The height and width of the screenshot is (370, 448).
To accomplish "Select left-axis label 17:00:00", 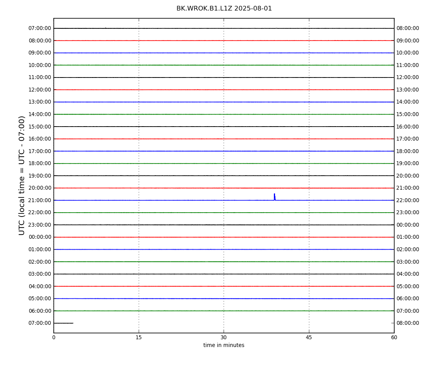I will point(40,151).
